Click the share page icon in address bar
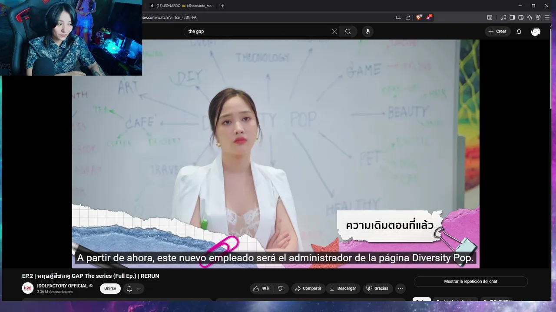This screenshot has width=556, height=312. click(x=408, y=17)
